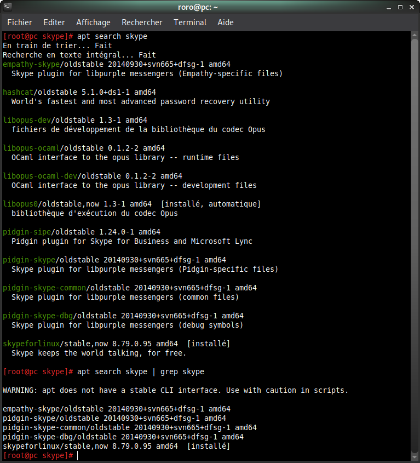420x463 pixels.
Task: Open the Affichage menu
Action: point(93,22)
